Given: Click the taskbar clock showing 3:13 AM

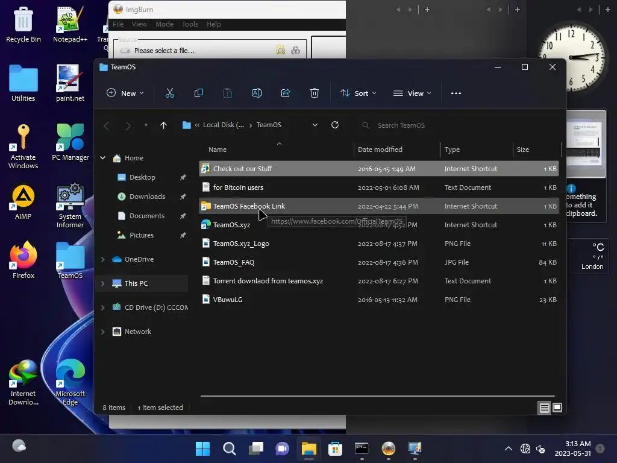Looking at the screenshot, I should coord(572,449).
